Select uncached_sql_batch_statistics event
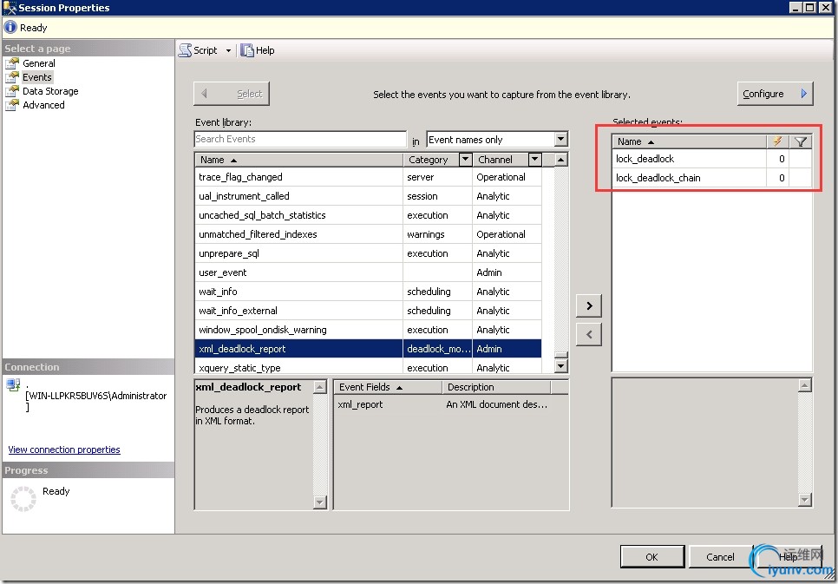Screen dimensions: 838x584 (368, 215)
